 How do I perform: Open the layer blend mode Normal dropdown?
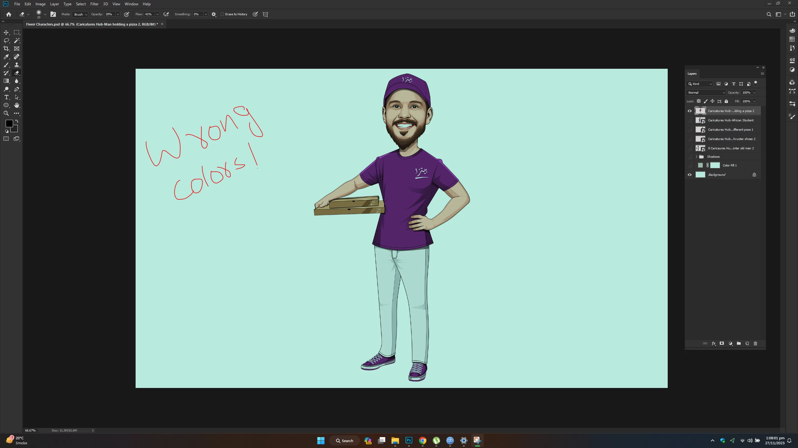click(x=706, y=93)
